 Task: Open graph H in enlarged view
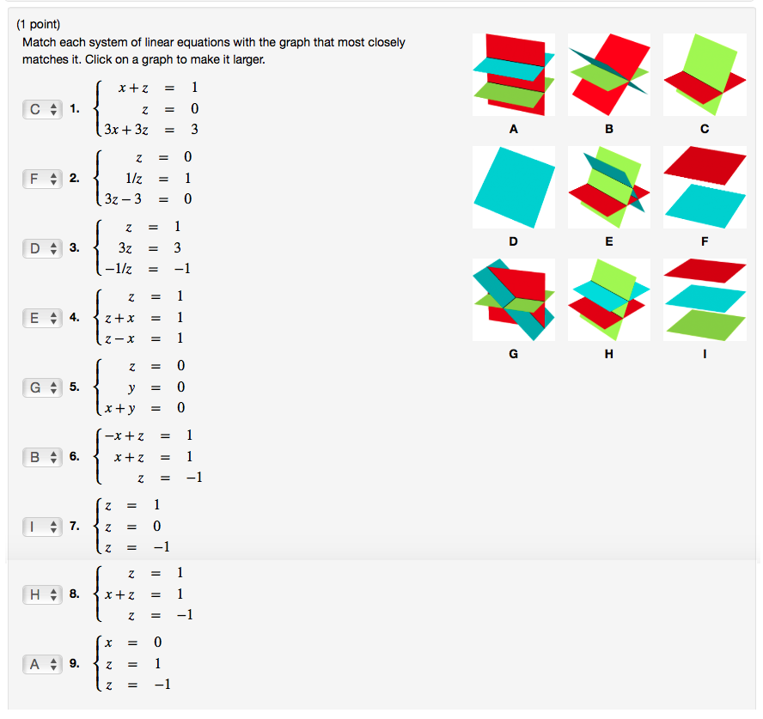pos(608,299)
